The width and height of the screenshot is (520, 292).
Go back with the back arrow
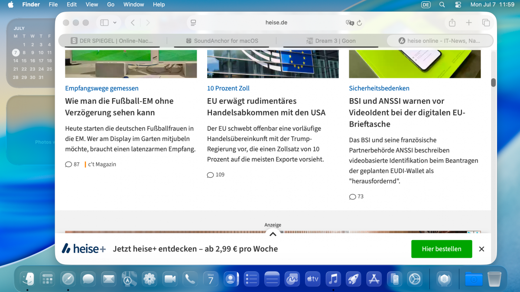point(133,22)
